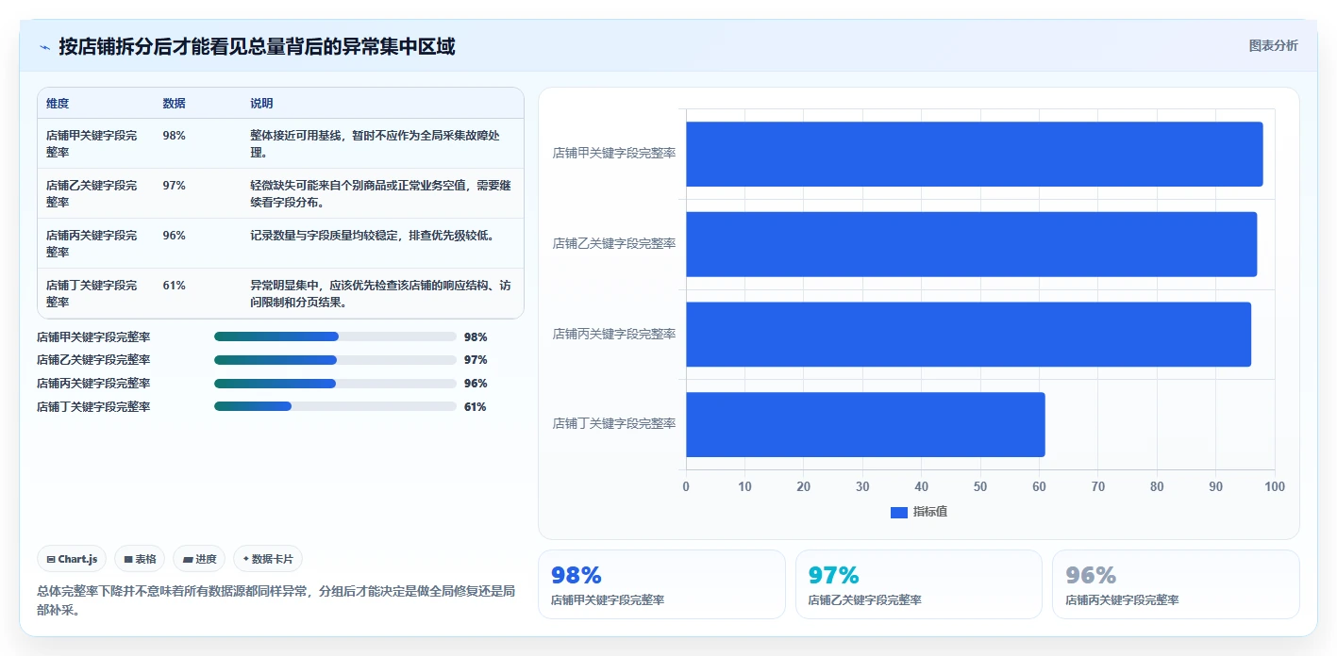Click the 店铺甲关键字段完整率 chart axis label
Viewport: 1337px width, 656px height.
click(x=614, y=153)
